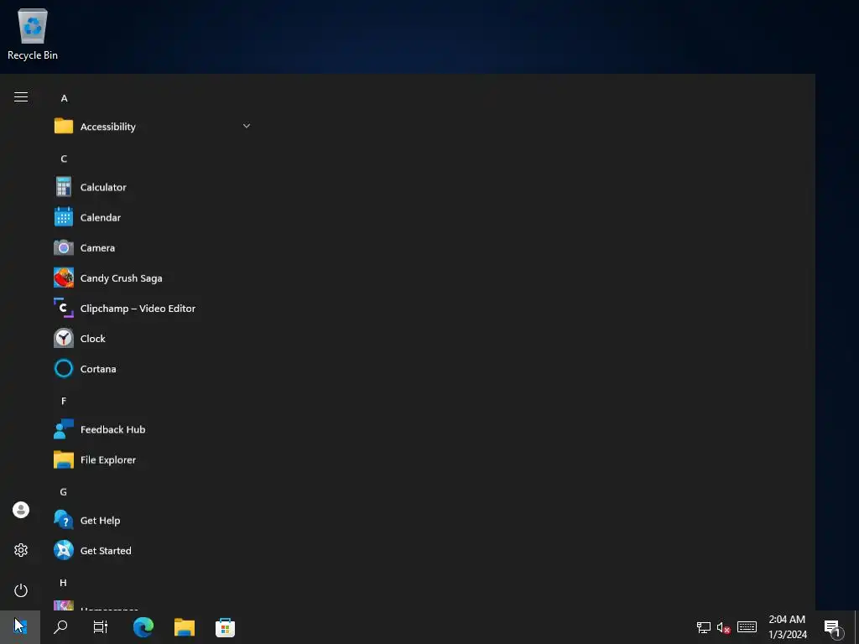
Task: Expand the Accessibility folder chevron
Action: pyautogui.click(x=247, y=126)
